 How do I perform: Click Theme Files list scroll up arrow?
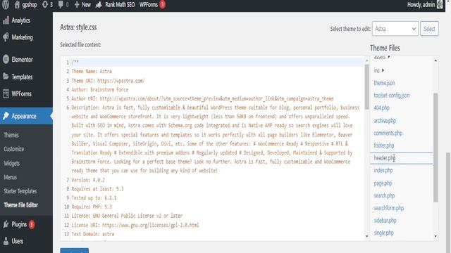pyautogui.click(x=435, y=60)
